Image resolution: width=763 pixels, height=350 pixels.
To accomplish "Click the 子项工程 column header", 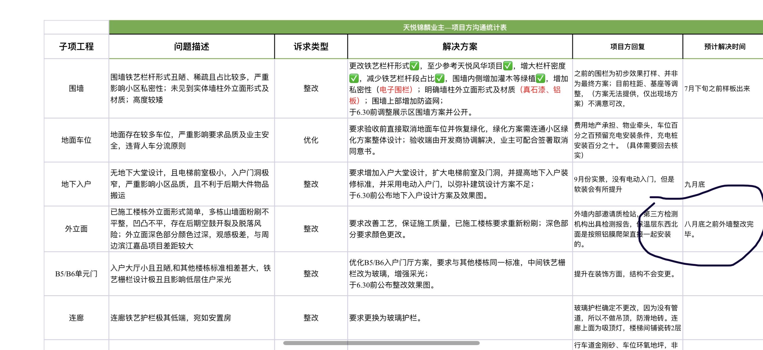I will 76,46.
